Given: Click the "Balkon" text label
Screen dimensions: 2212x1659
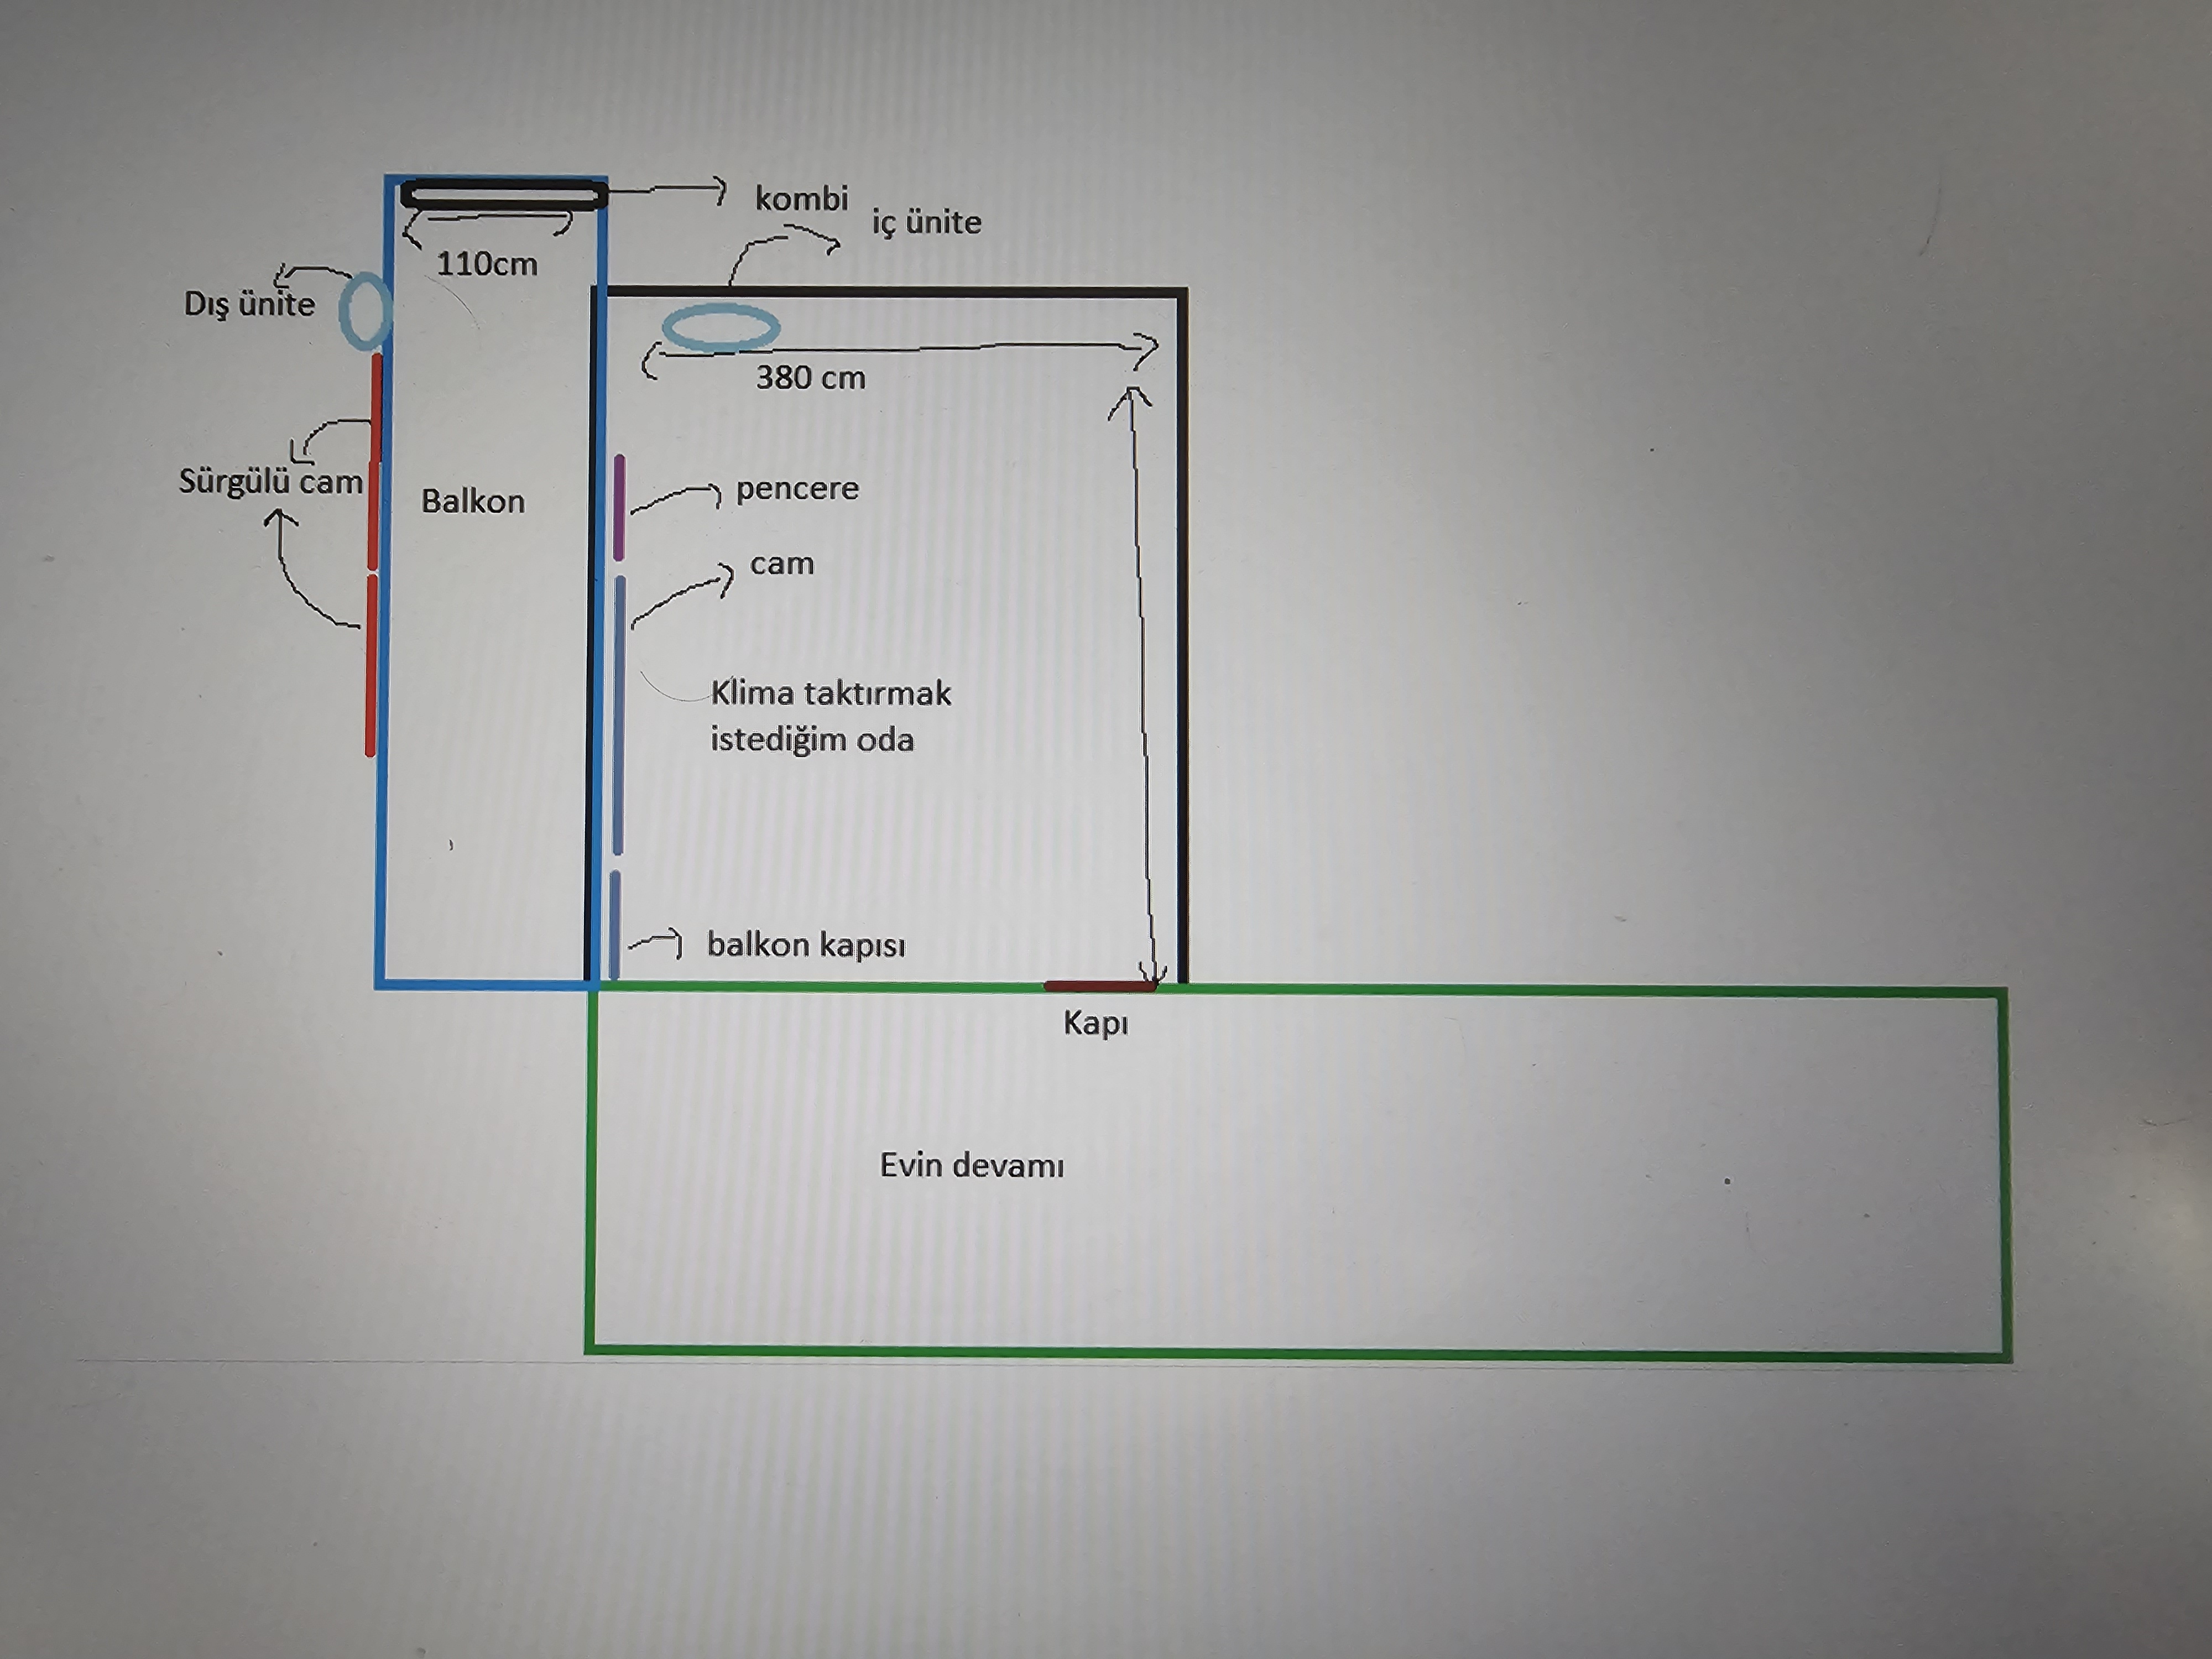Looking at the screenshot, I should tap(473, 501).
